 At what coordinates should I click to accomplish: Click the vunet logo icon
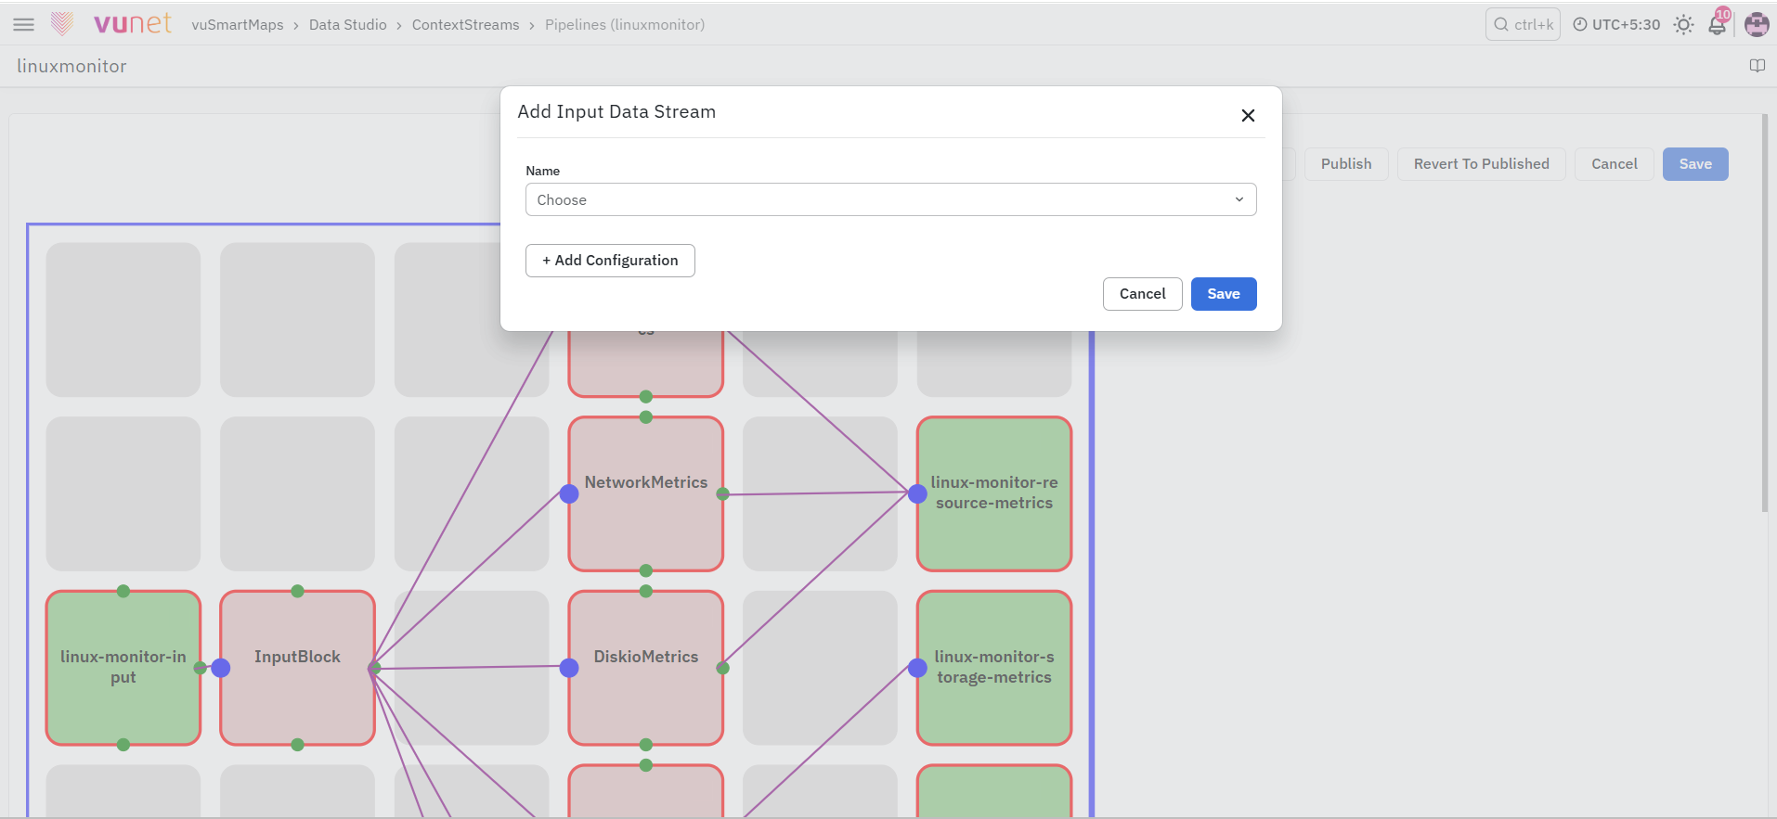[62, 23]
